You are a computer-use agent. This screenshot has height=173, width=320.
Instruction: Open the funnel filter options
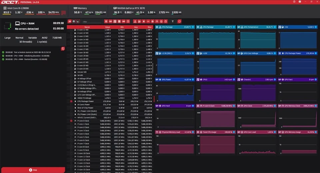pyautogui.click(x=173, y=21)
